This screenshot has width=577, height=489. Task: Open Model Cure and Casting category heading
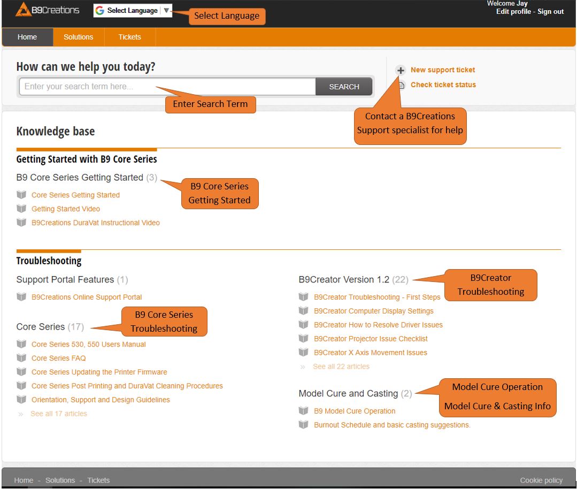coord(348,394)
